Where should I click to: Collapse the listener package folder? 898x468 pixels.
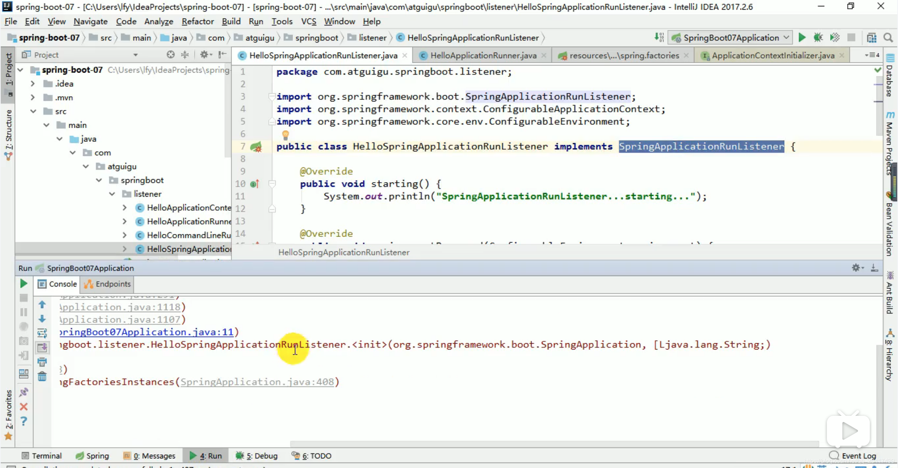[x=112, y=194]
